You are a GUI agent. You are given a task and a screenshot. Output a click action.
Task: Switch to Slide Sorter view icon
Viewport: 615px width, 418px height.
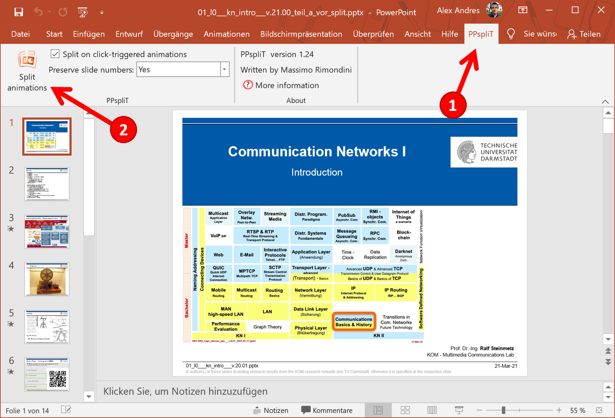(405, 410)
